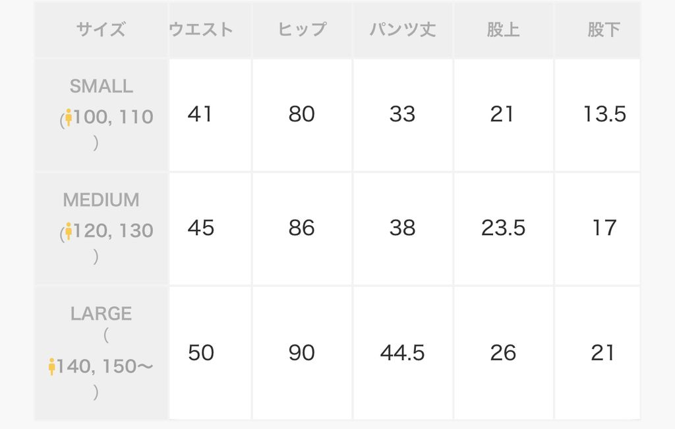Click the パンツ丈 column header
Screen dimensions: 675x429
pos(402,30)
